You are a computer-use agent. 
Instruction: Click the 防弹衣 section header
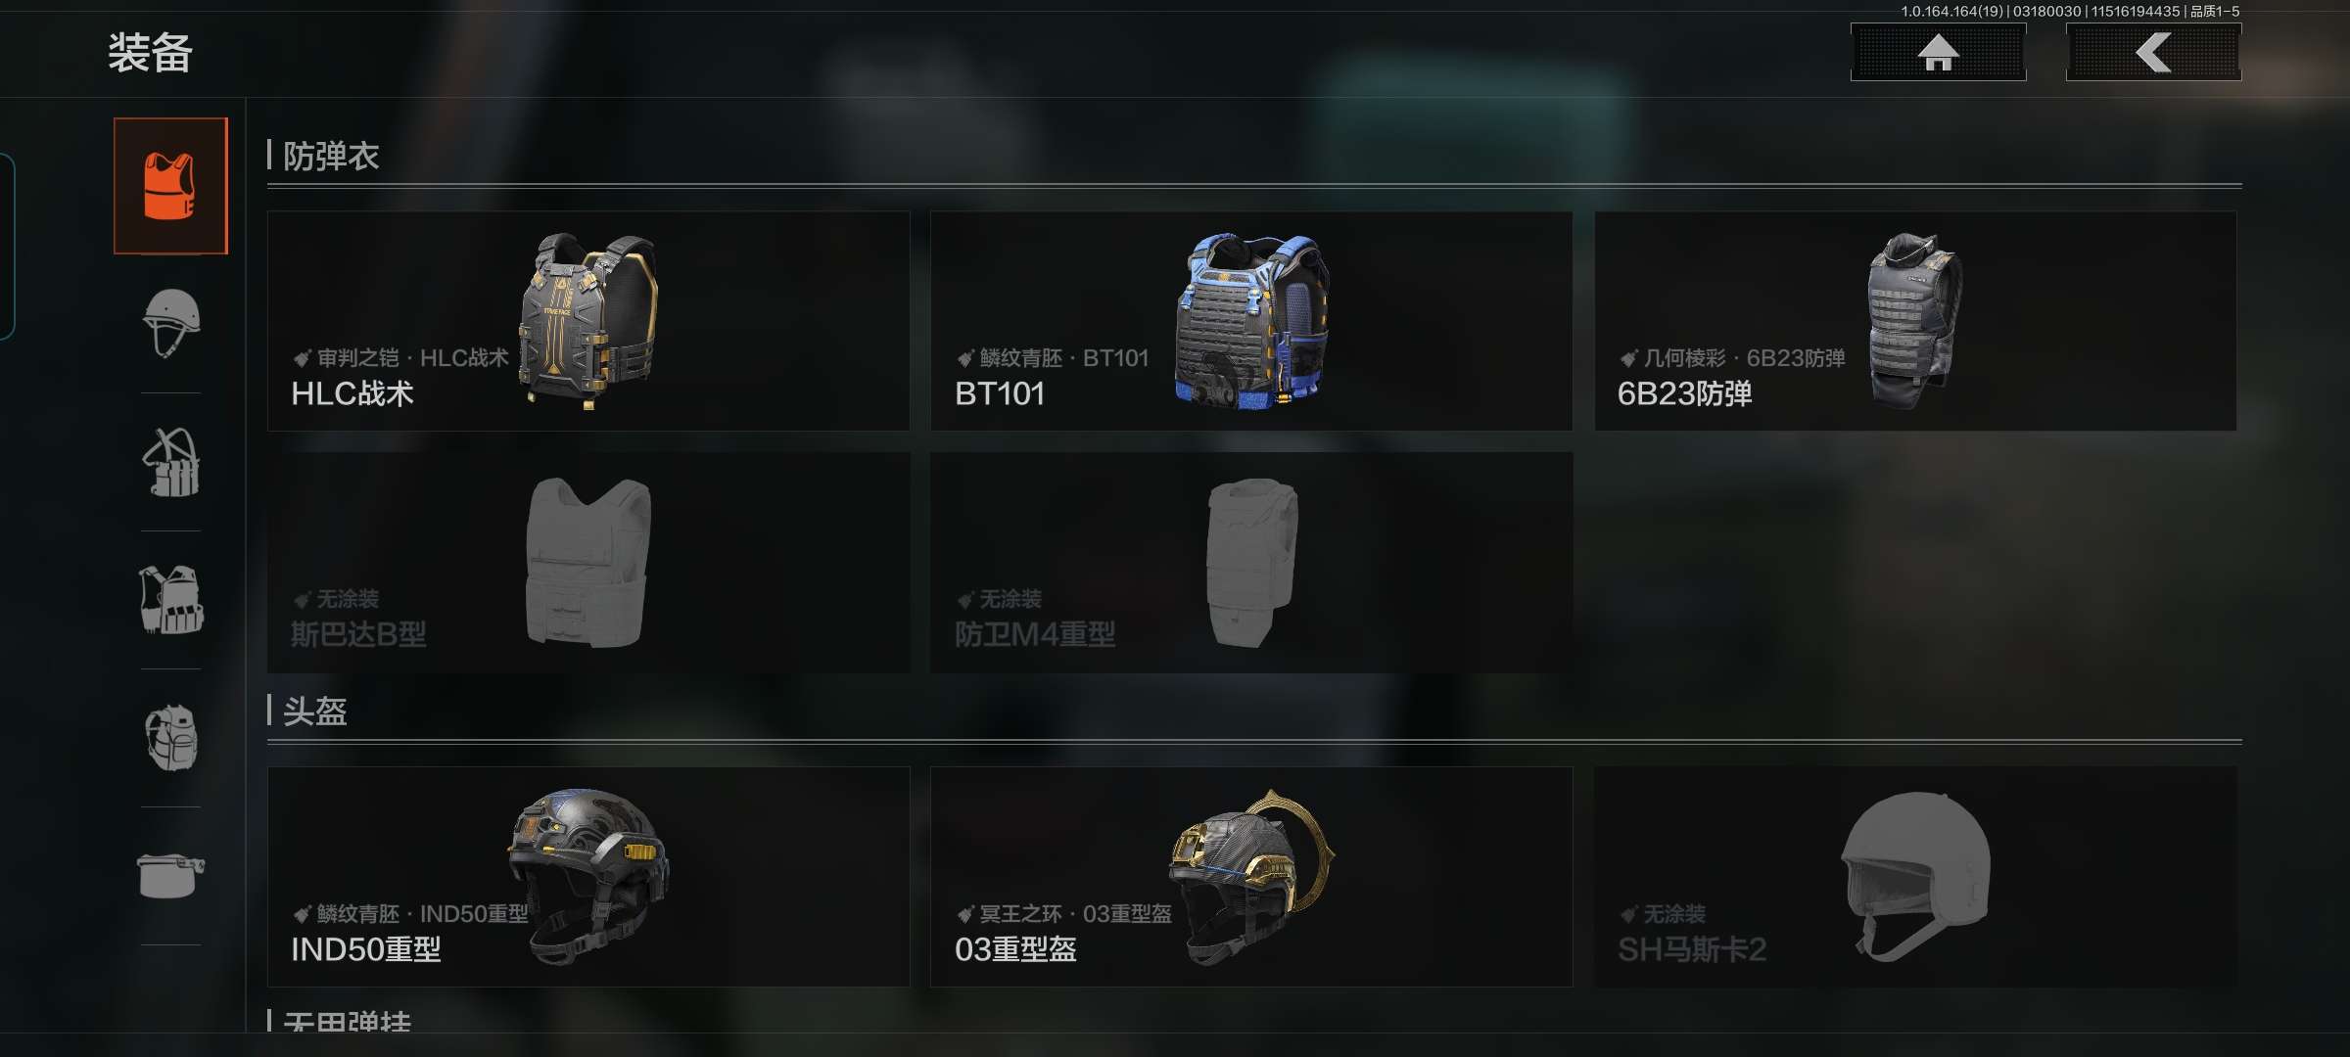click(330, 156)
